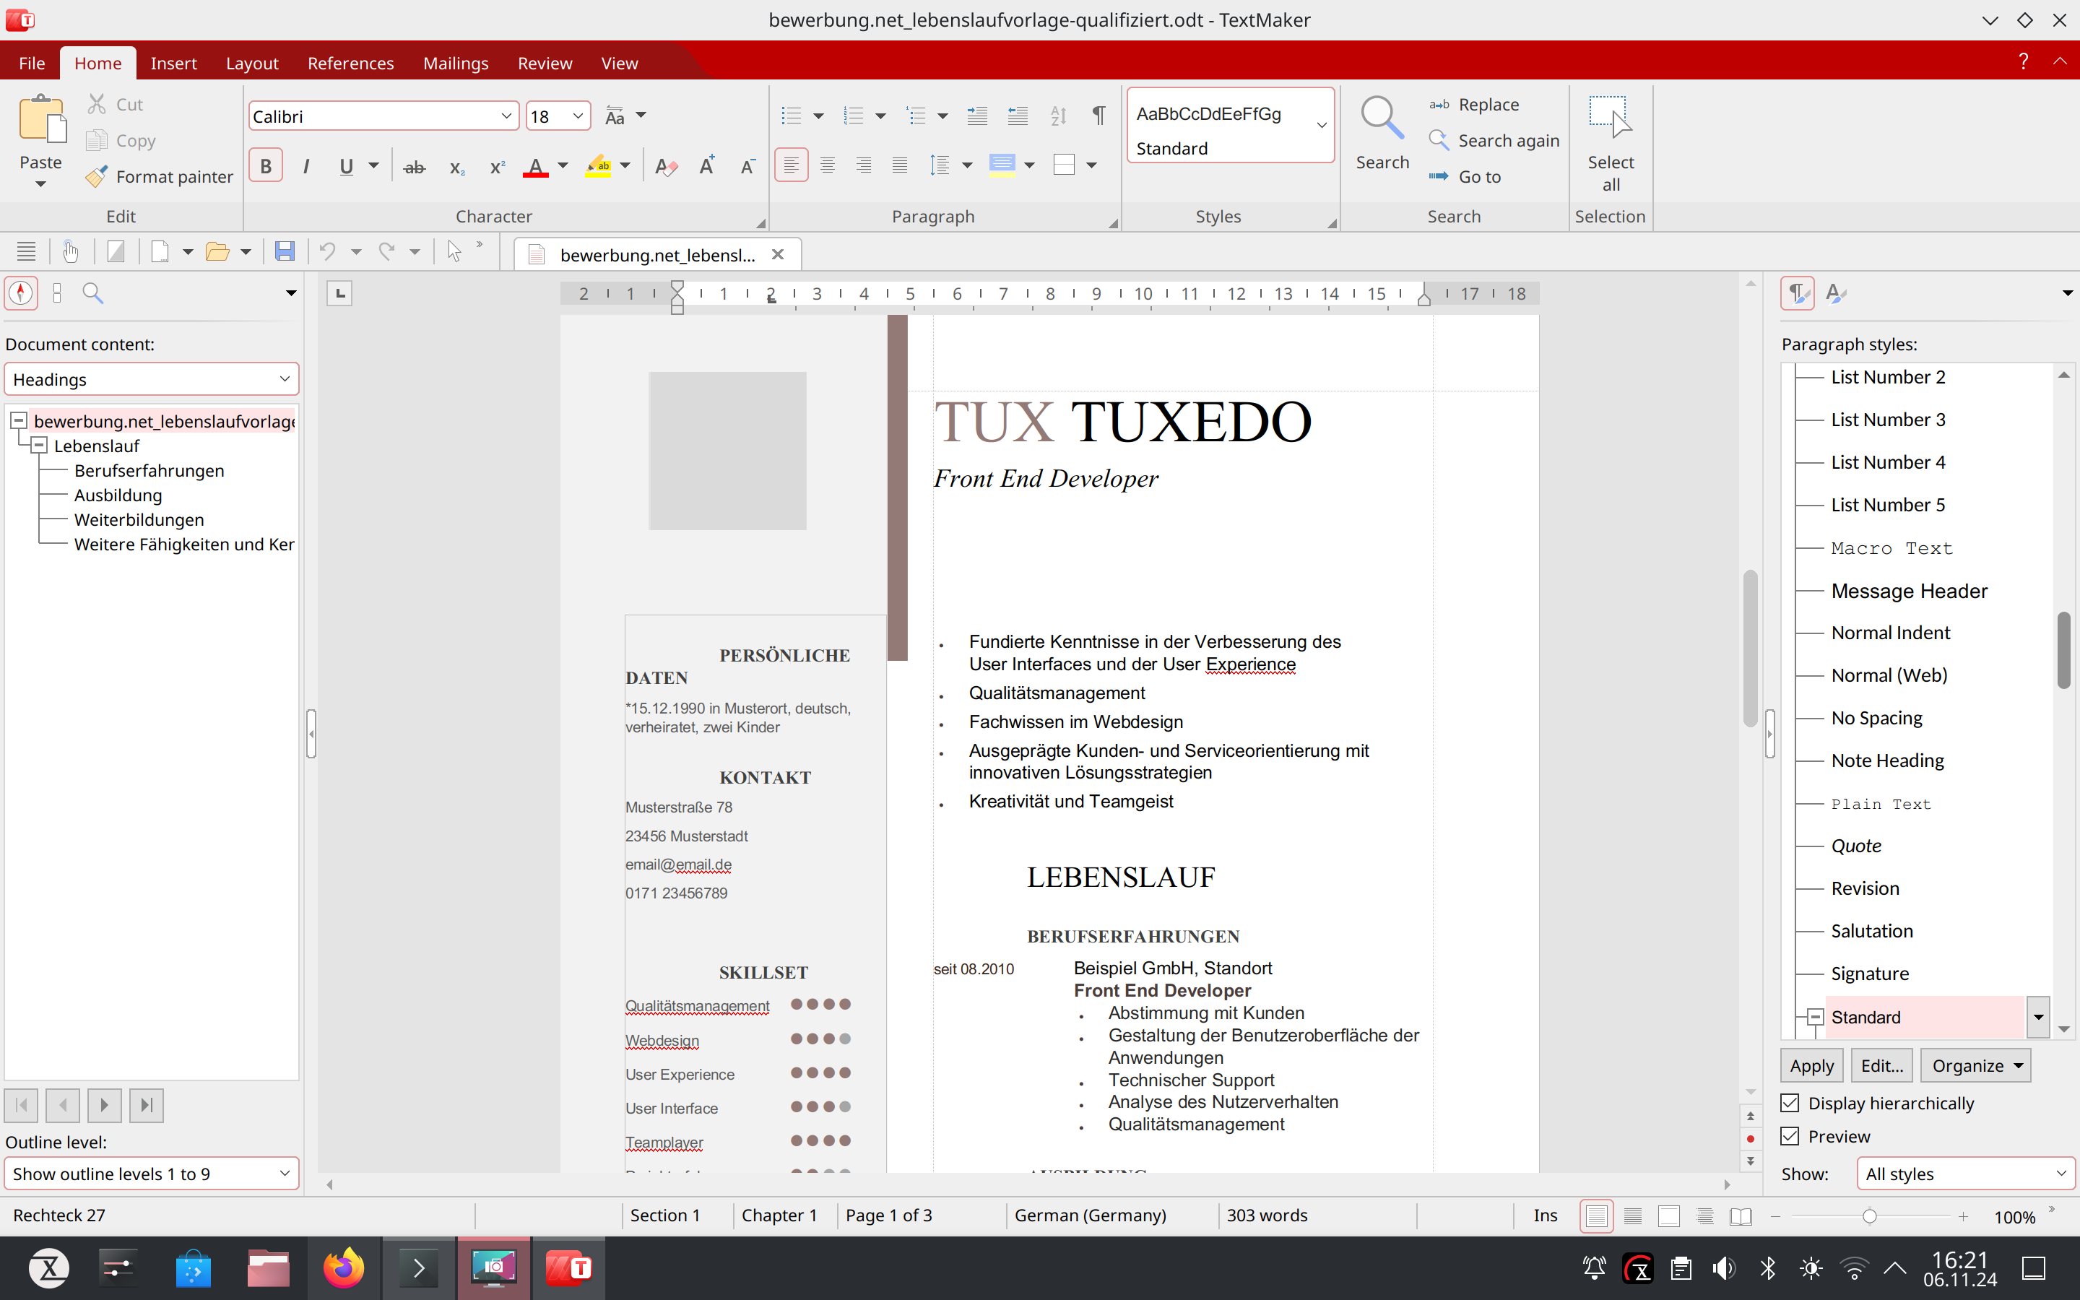Click Search again

pyautogui.click(x=1494, y=140)
